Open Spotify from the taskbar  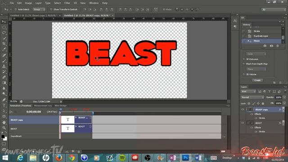pyautogui.click(x=122, y=157)
